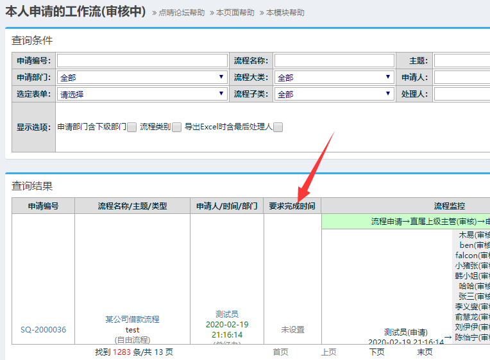Image resolution: width=490 pixels, height=360 pixels.
Task: Go to 下页 next page
Action: 376,352
